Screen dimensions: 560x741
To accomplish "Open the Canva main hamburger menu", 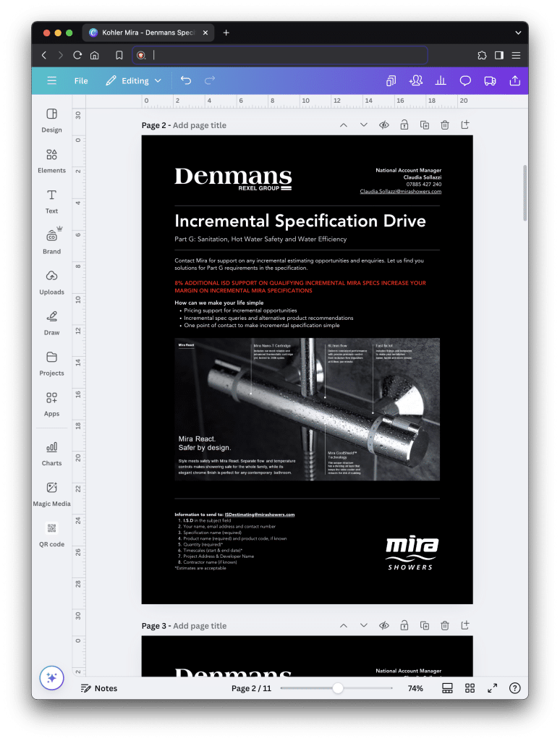I will pos(52,81).
